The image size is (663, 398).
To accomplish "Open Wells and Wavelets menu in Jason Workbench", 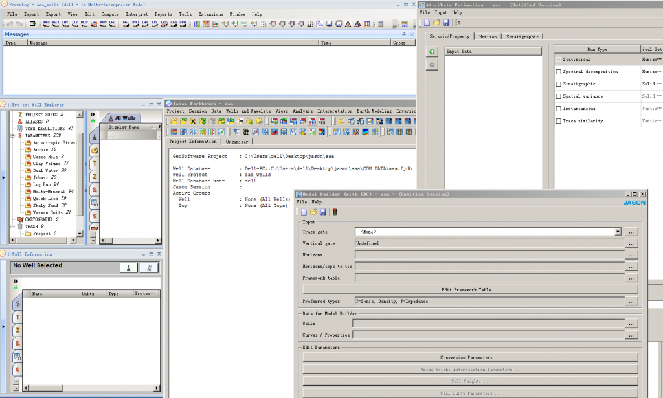I will pyautogui.click(x=248, y=111).
